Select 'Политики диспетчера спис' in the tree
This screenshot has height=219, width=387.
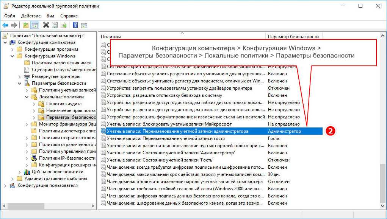(x=67, y=131)
